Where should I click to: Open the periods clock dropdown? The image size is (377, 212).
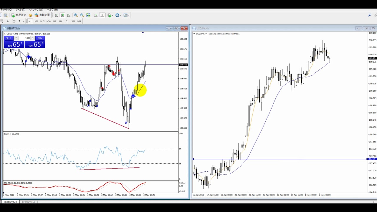click(x=118, y=15)
